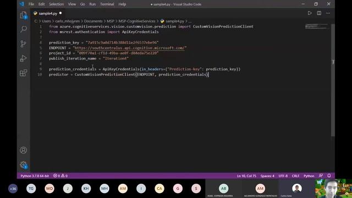Image resolution: width=352 pixels, height=198 pixels.
Task: Click CustomVisionPredictionClient on line 1
Action: coord(223,26)
